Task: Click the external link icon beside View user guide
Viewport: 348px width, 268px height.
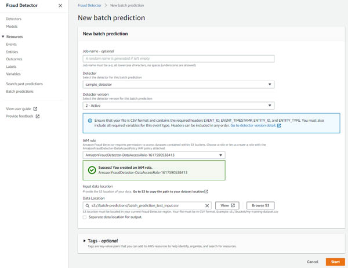Action: click(x=35, y=109)
